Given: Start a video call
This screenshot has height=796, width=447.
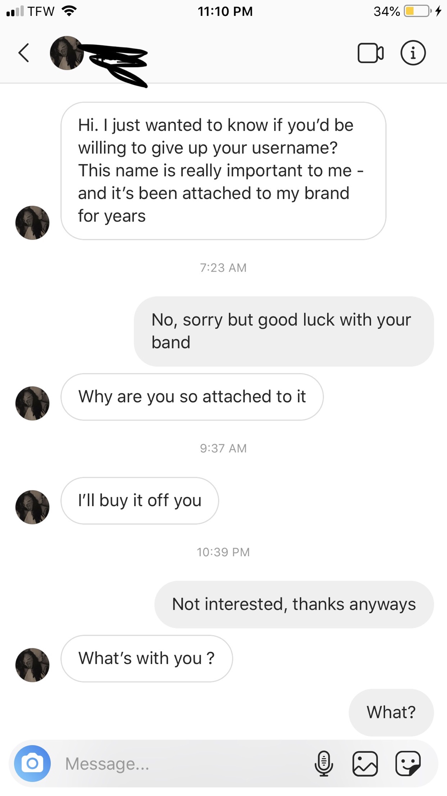Looking at the screenshot, I should pos(370,53).
